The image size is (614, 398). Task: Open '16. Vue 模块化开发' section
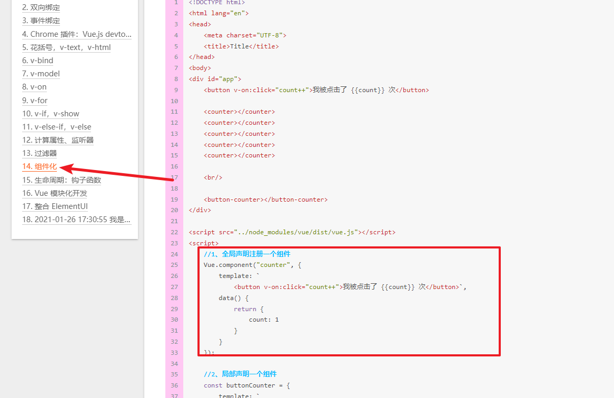pos(55,193)
